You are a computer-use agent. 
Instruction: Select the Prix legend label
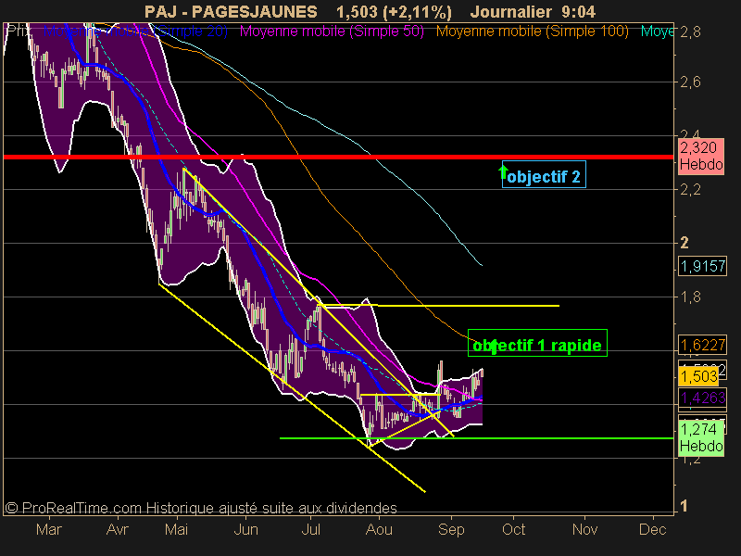[x=19, y=32]
